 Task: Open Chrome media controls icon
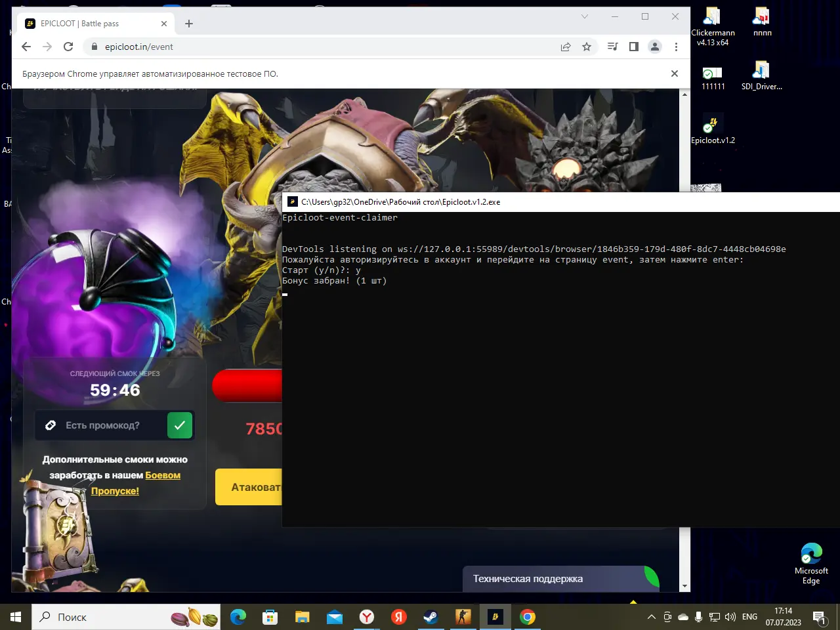click(613, 47)
